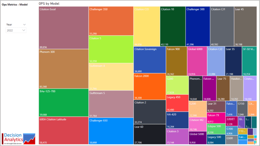Select the Gulfstream 5 tile
This screenshot has width=260, height=146.
click(111, 104)
